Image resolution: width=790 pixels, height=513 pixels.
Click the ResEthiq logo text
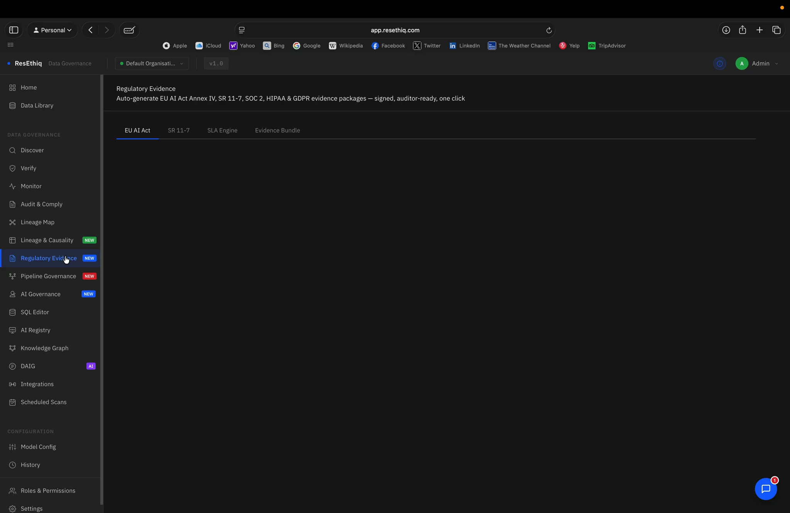pos(28,64)
